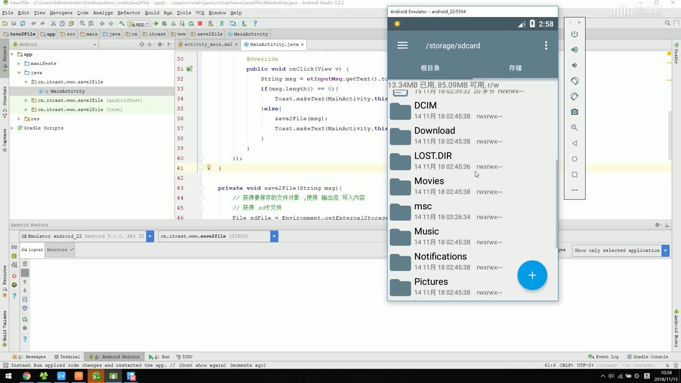Expand the manifests tree node
The height and width of the screenshot is (383, 681).
click(x=19, y=63)
